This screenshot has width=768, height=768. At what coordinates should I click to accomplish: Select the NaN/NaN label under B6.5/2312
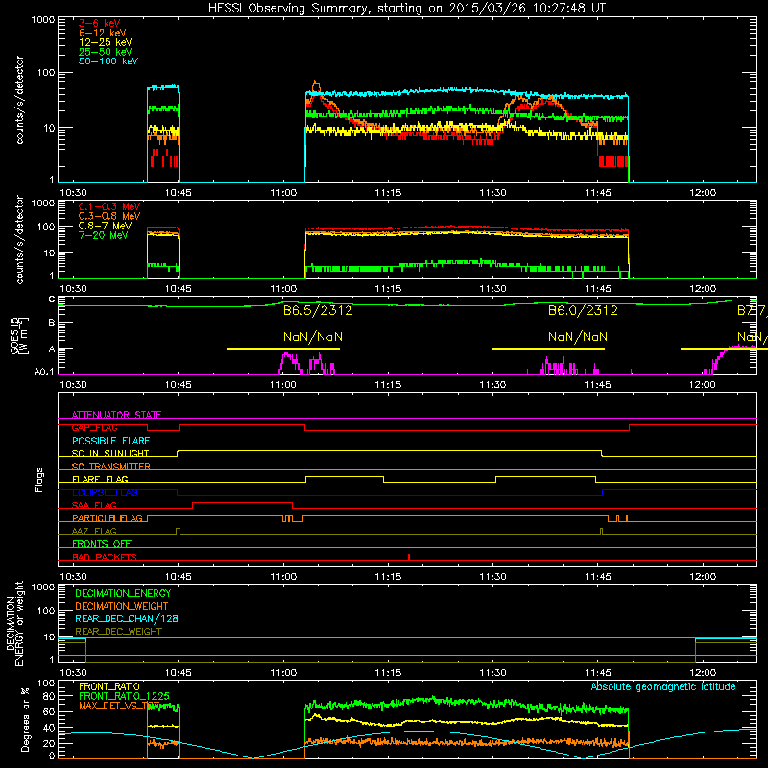pos(313,337)
